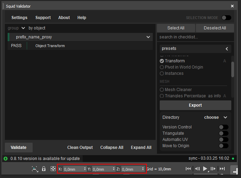241x178 pixels.
Task: Step to previous frame
Action: click(197, 169)
